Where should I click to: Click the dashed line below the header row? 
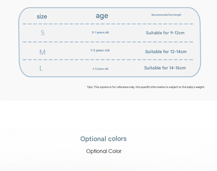[108, 24]
